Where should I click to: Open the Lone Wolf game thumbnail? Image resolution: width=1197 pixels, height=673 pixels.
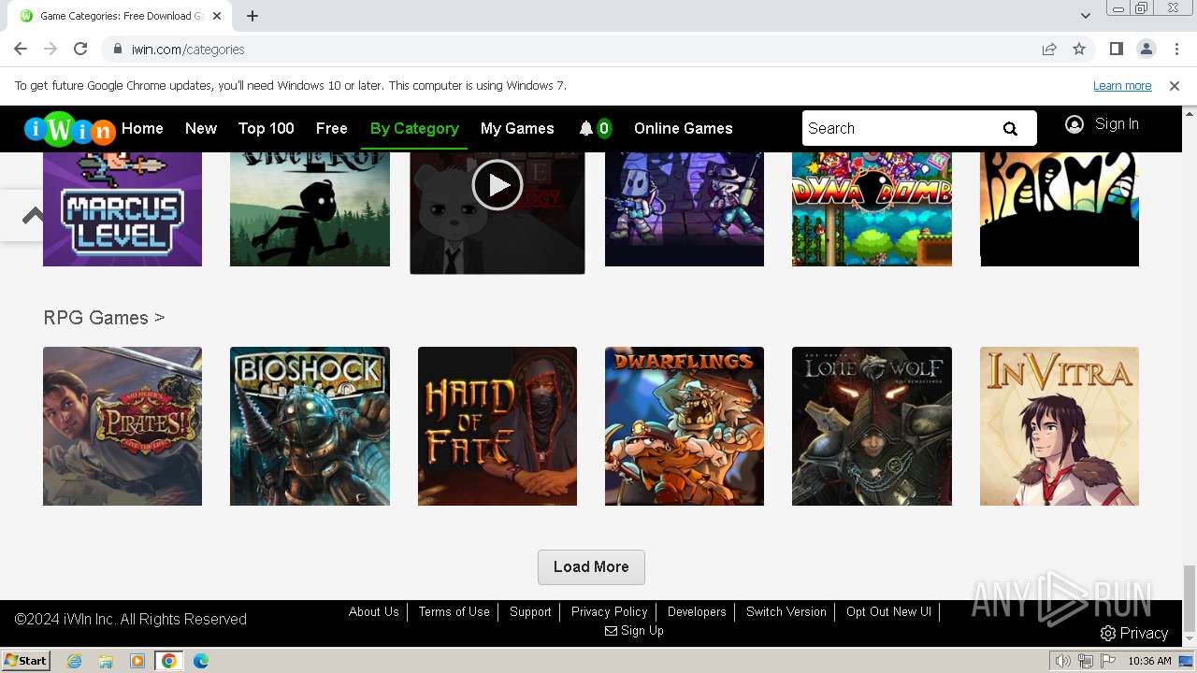872,426
